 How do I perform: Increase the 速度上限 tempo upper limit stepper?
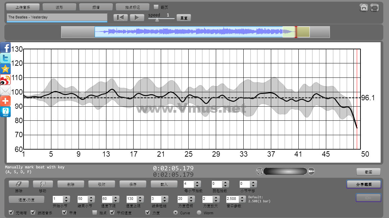140,197
